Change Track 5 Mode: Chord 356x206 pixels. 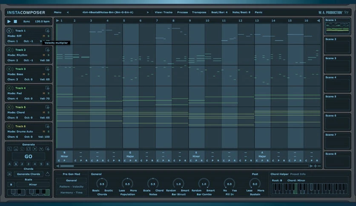(16, 112)
